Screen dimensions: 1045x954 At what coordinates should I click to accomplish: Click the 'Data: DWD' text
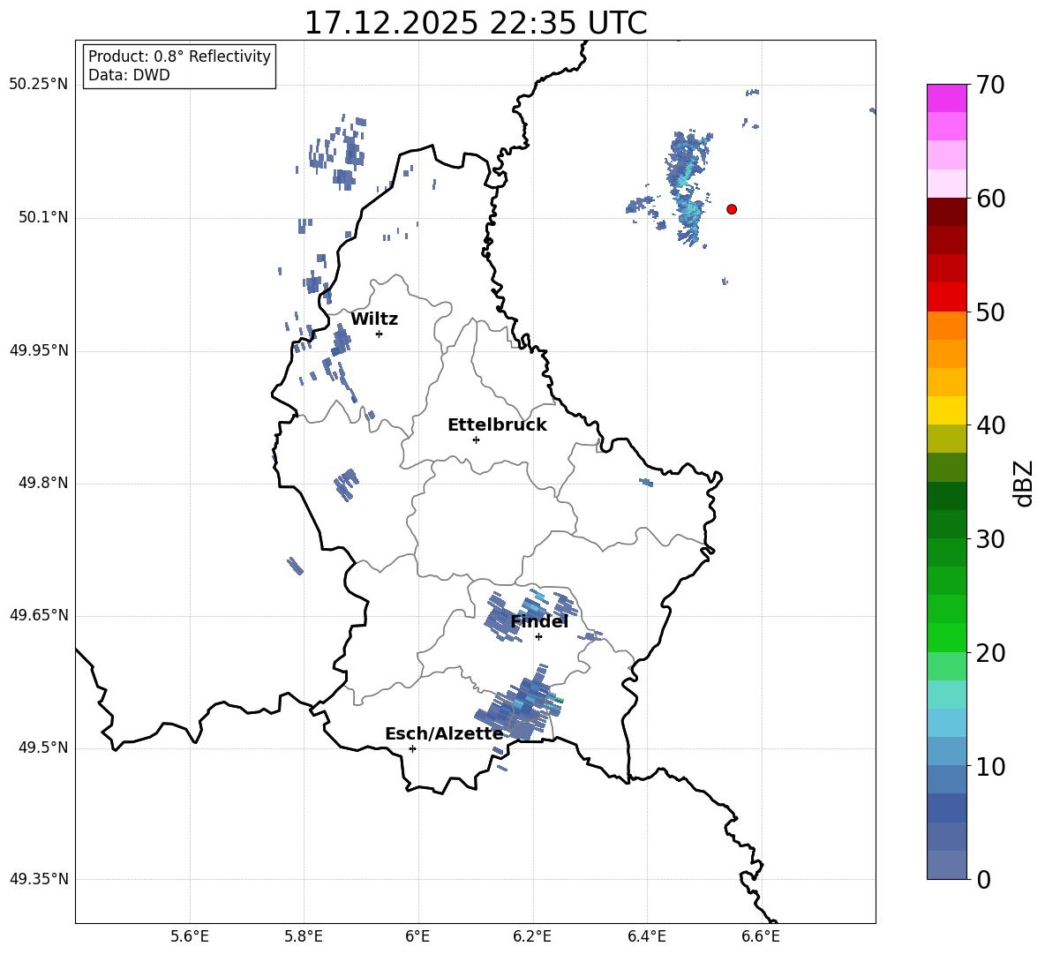129,75
